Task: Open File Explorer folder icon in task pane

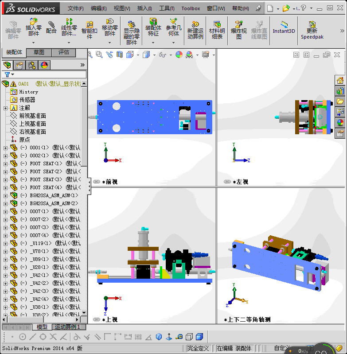Action: click(340, 101)
